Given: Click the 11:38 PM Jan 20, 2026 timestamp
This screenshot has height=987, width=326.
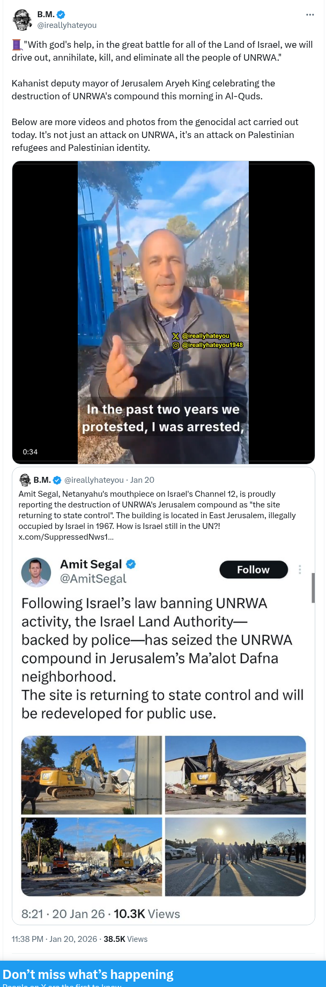Looking at the screenshot, I should 54,939.
